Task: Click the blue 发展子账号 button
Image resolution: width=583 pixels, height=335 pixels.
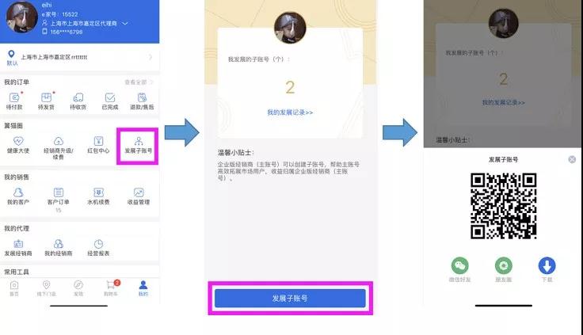Action: [290, 299]
